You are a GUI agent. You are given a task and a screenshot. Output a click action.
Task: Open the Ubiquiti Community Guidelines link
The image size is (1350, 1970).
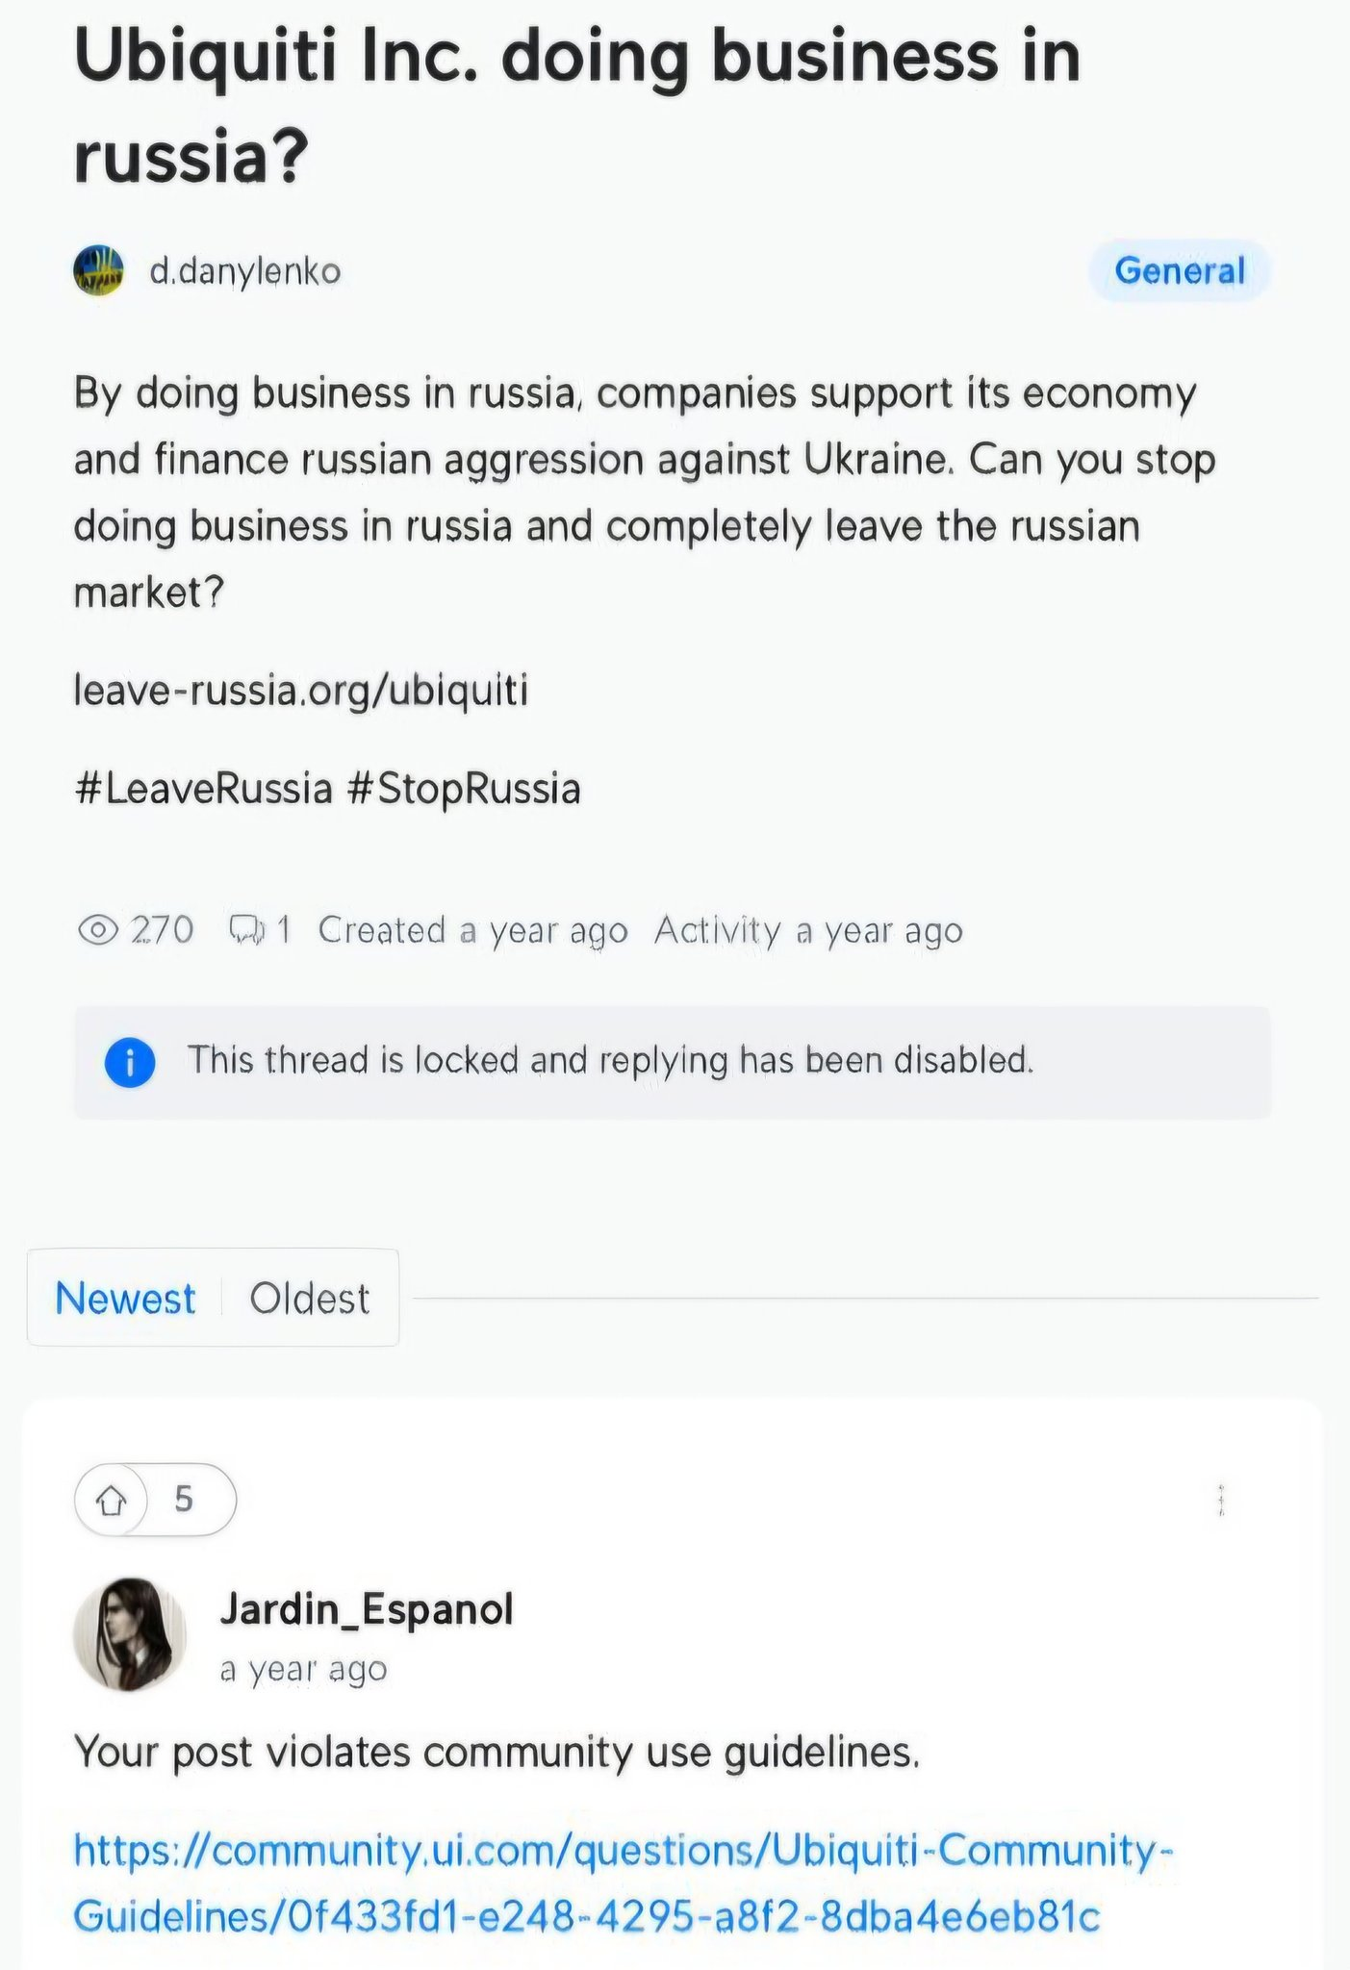(x=624, y=1882)
